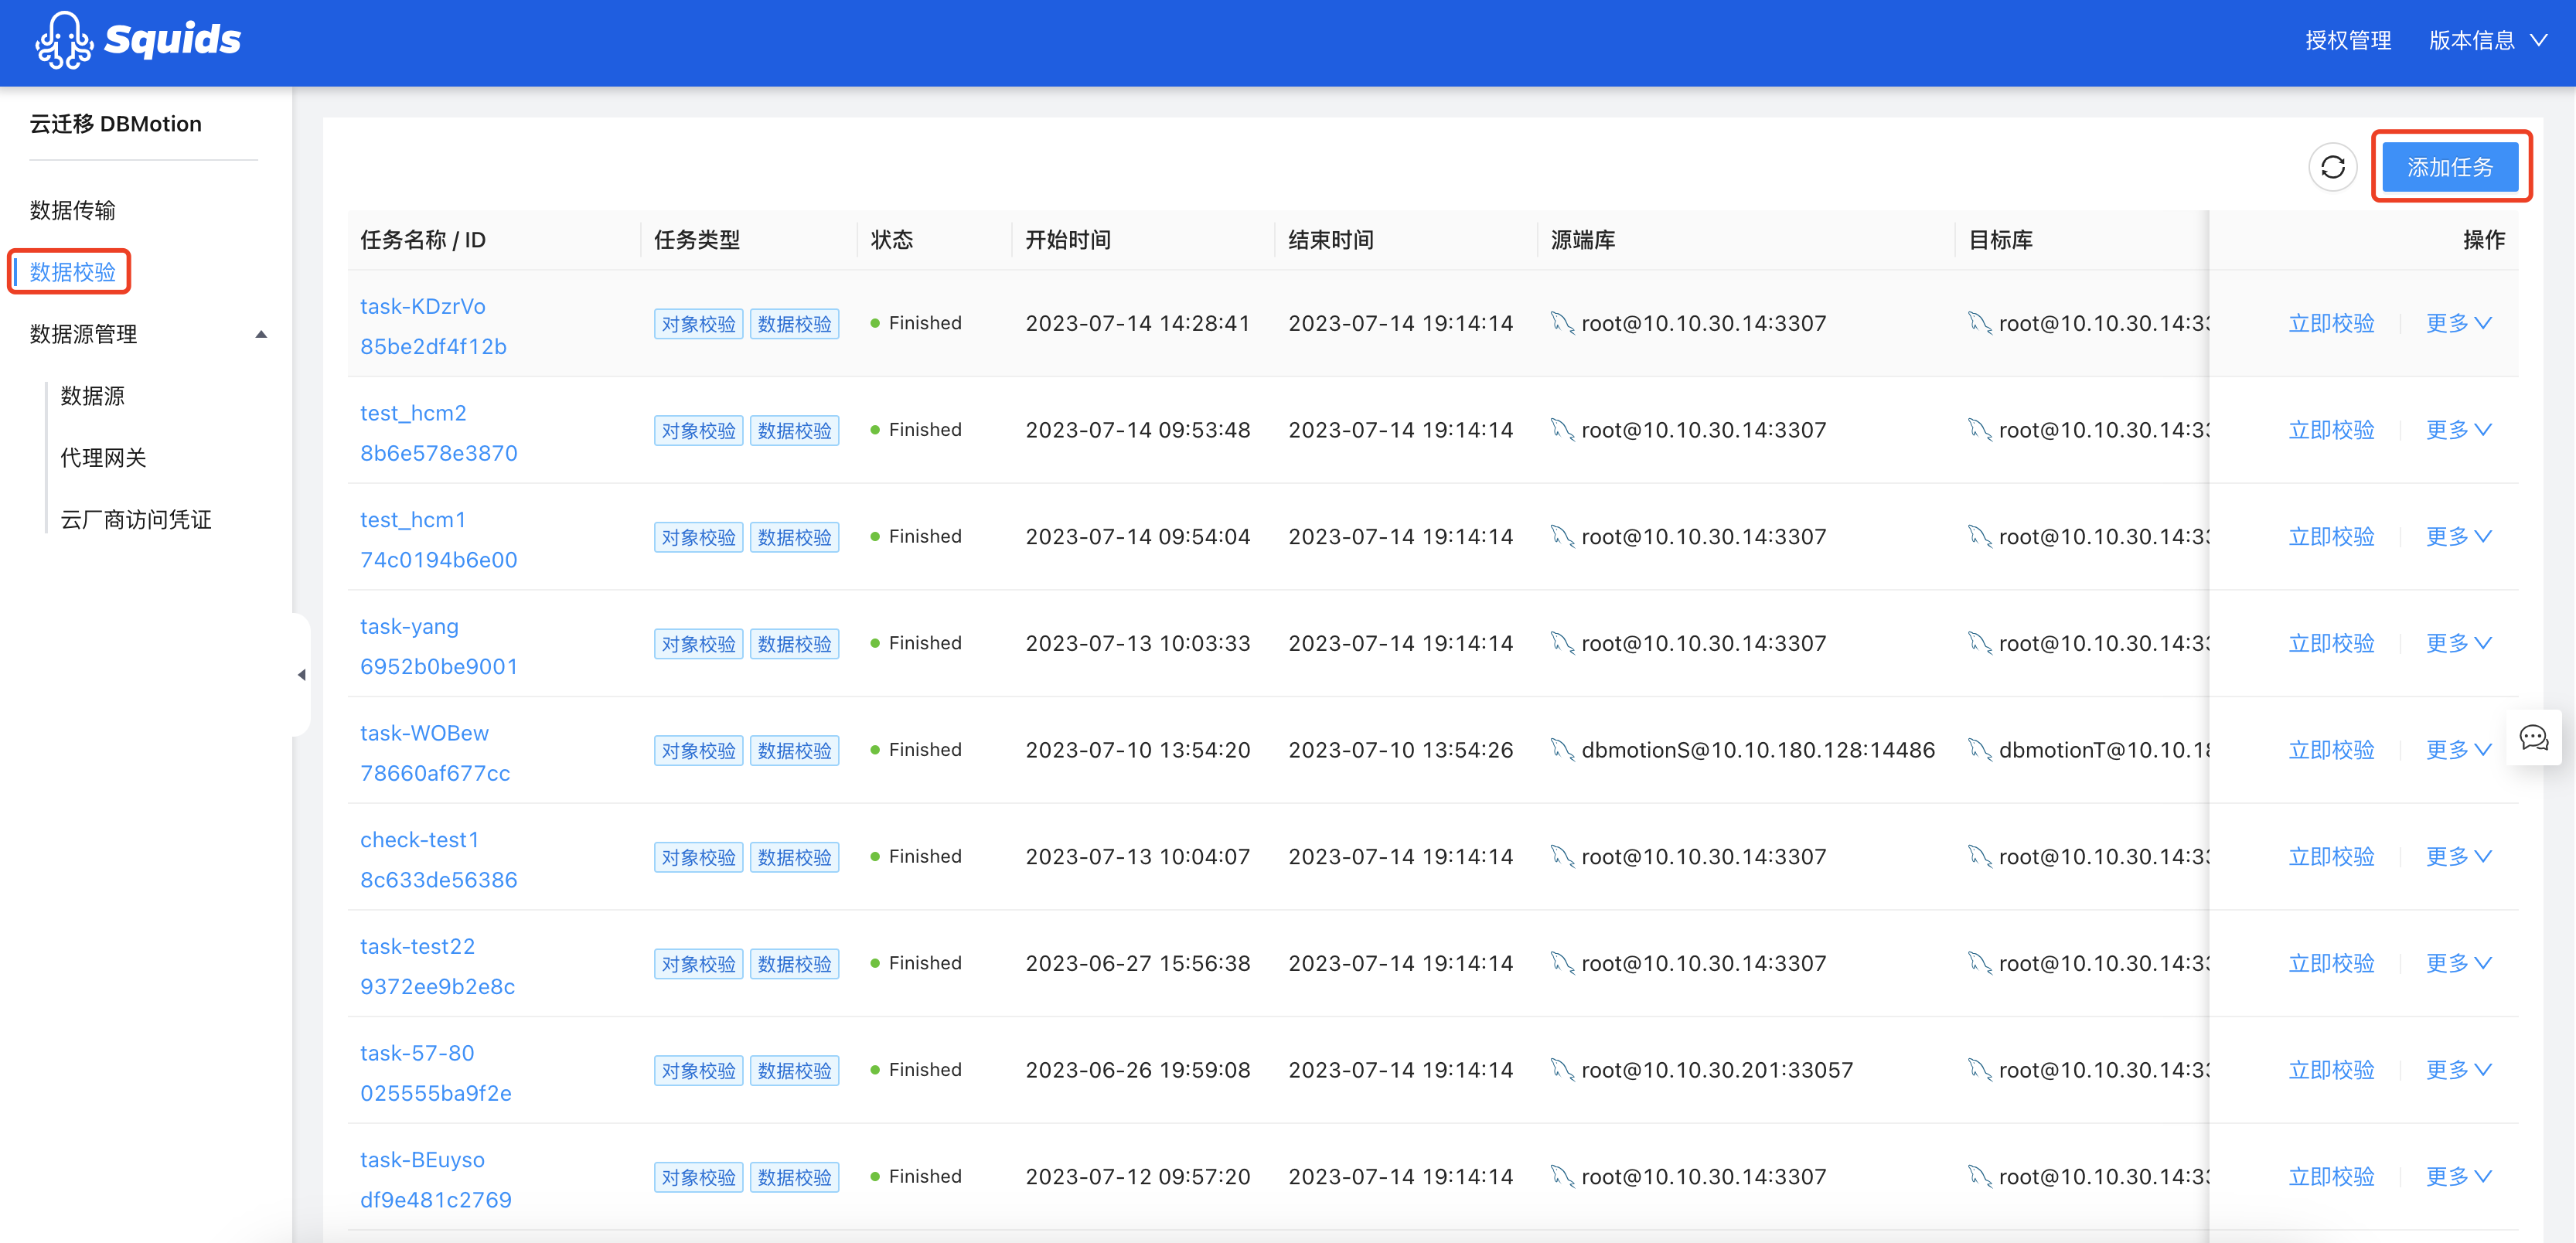Click the refresh task list icon
This screenshot has height=1243, width=2576.
(x=2332, y=167)
